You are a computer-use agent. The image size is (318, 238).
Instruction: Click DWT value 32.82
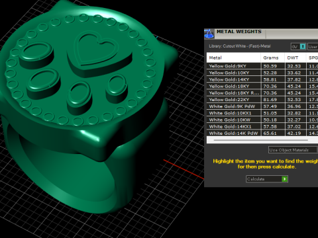(294, 113)
